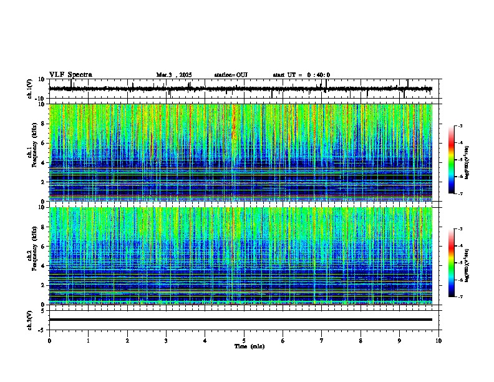Click the ch.1 spectrogram color scale bar
Screen dimensions: 494x382
[x=452, y=160]
